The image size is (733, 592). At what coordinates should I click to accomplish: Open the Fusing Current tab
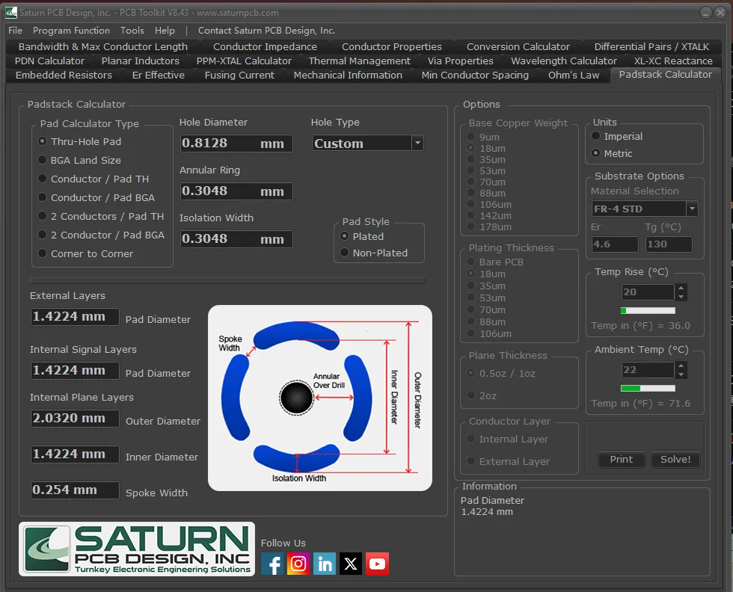coord(239,75)
